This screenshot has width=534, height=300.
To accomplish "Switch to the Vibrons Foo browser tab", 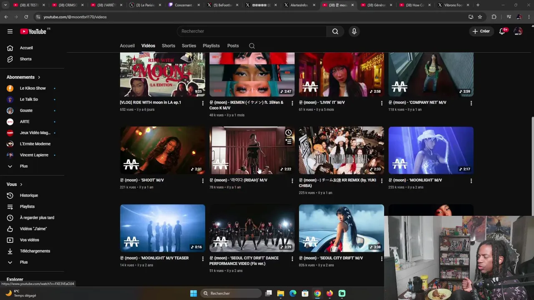I will point(453,5).
